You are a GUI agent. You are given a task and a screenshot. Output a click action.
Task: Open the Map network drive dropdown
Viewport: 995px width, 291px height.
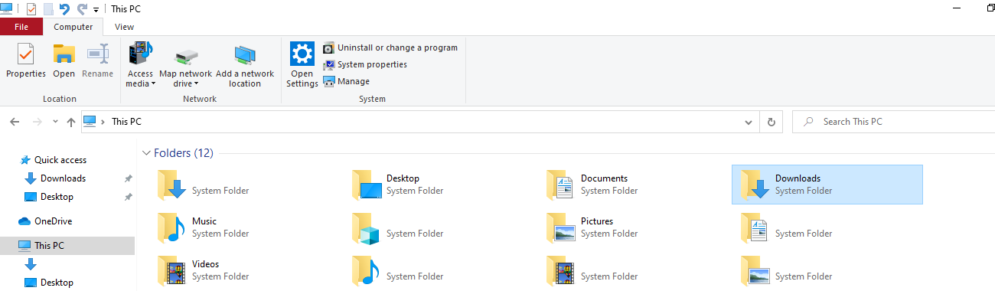[x=185, y=65]
